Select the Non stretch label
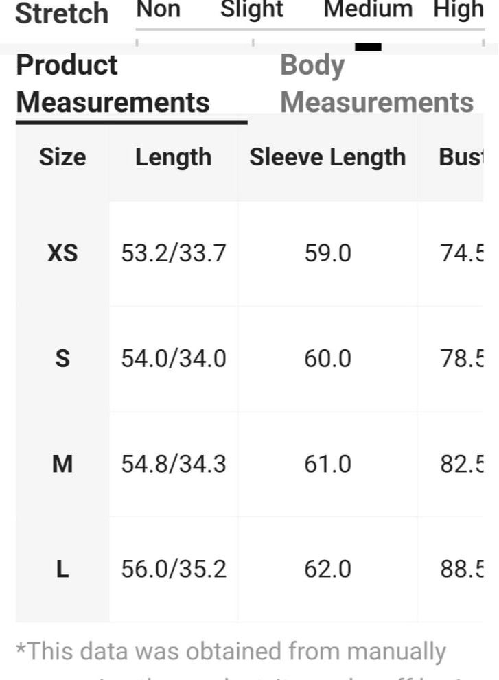Screen dimensions: 499x680 click(159, 9)
